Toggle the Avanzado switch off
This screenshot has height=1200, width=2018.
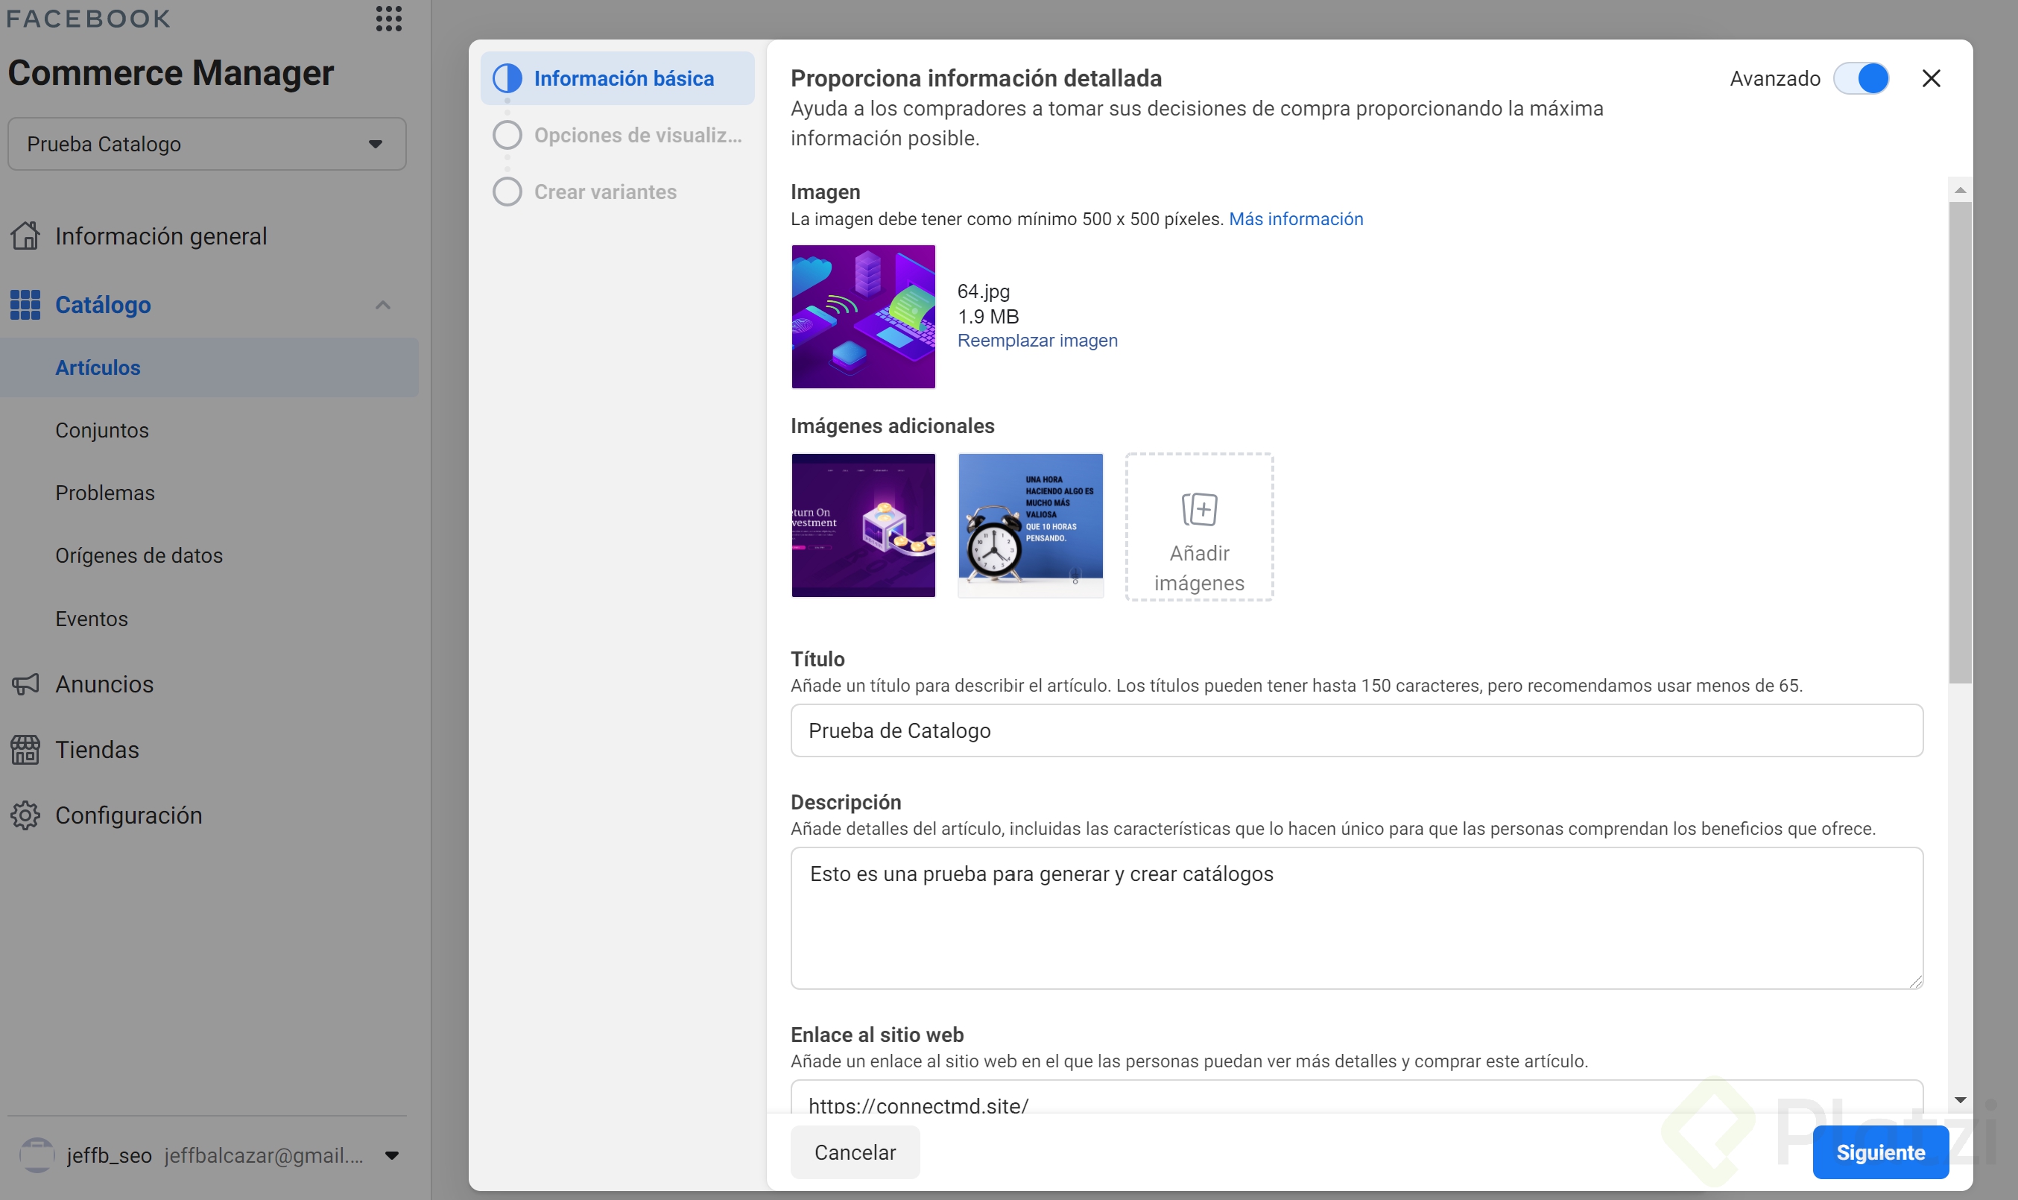pos(1862,78)
